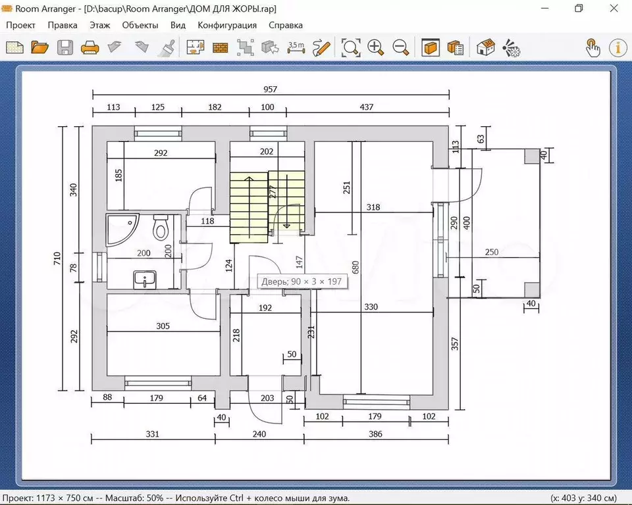Select the entrance door at the bottom

[265, 399]
